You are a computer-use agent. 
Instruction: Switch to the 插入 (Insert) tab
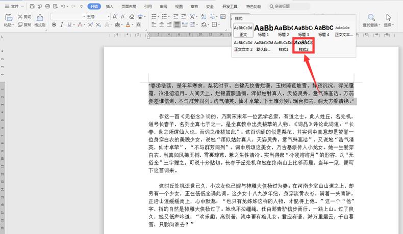pos(110,7)
